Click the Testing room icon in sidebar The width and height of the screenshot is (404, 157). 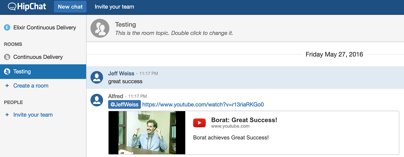click(x=7, y=72)
